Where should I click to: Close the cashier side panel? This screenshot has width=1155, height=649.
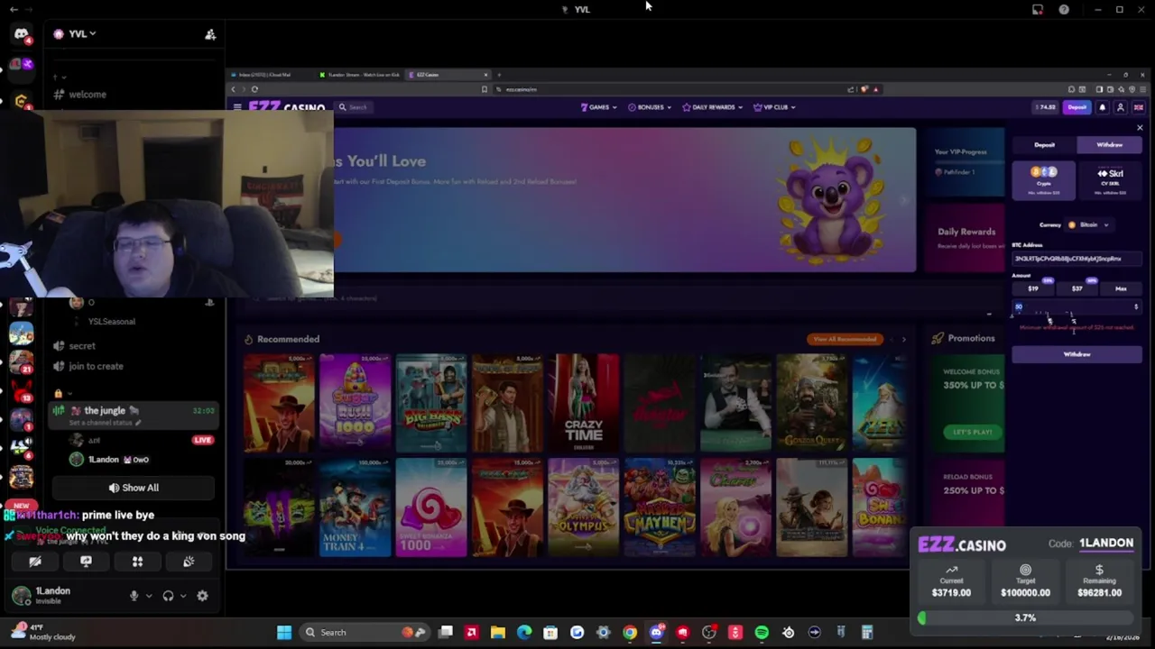[x=1140, y=128]
